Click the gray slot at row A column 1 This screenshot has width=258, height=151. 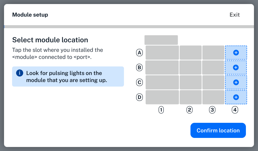(x=162, y=53)
